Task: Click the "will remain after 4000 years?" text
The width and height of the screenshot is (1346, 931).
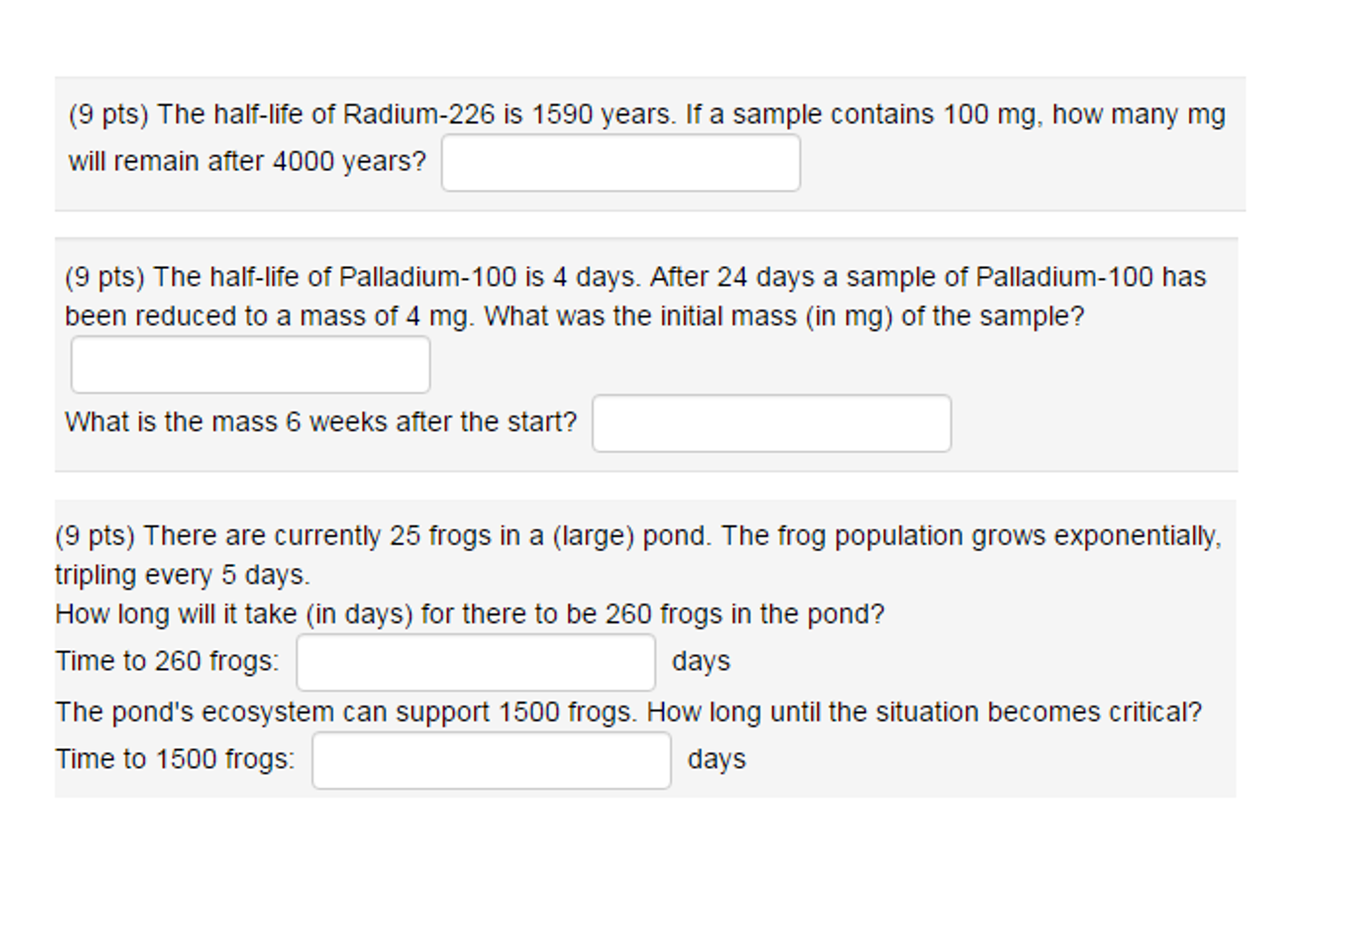Action: (247, 161)
